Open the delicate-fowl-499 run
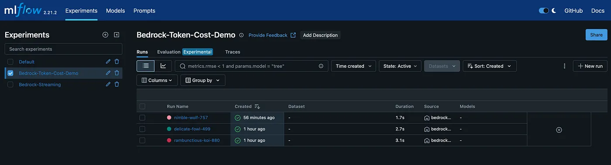611x165 pixels. pos(192,129)
